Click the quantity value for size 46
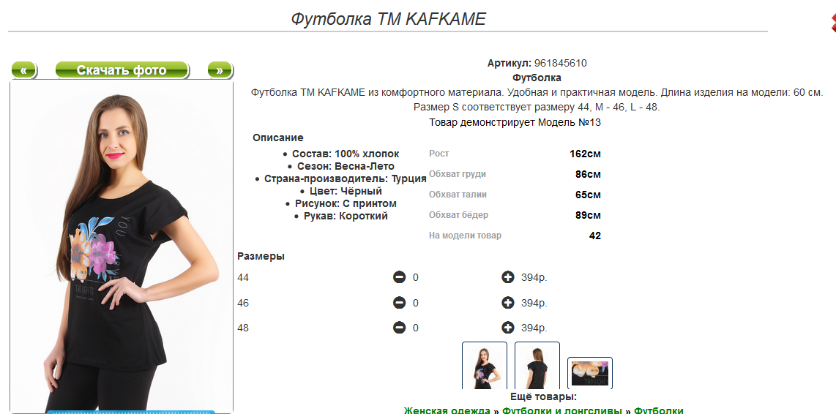 416,303
